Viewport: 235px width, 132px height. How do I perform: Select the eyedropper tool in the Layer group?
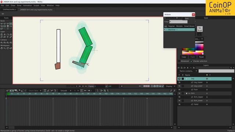pyautogui.click(x=11, y=37)
